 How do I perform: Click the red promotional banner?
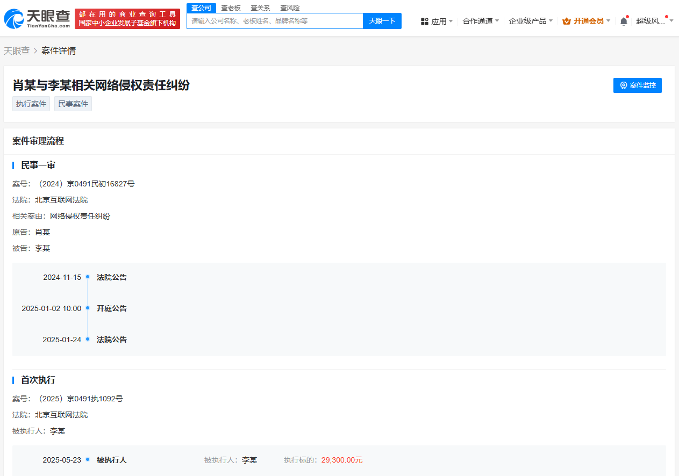pos(127,19)
